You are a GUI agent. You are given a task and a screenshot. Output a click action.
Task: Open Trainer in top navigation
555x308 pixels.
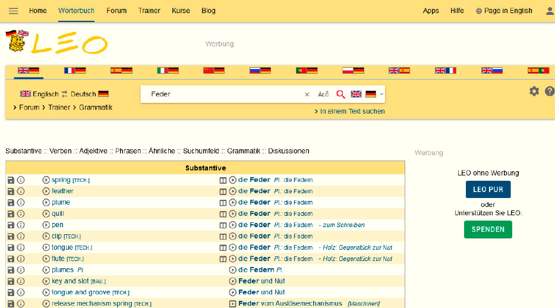[x=149, y=11]
